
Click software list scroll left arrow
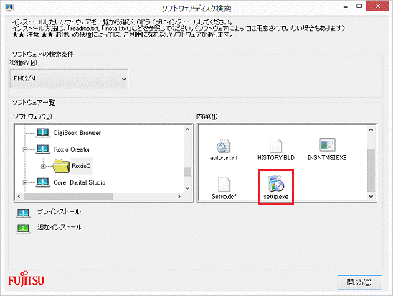(19, 196)
